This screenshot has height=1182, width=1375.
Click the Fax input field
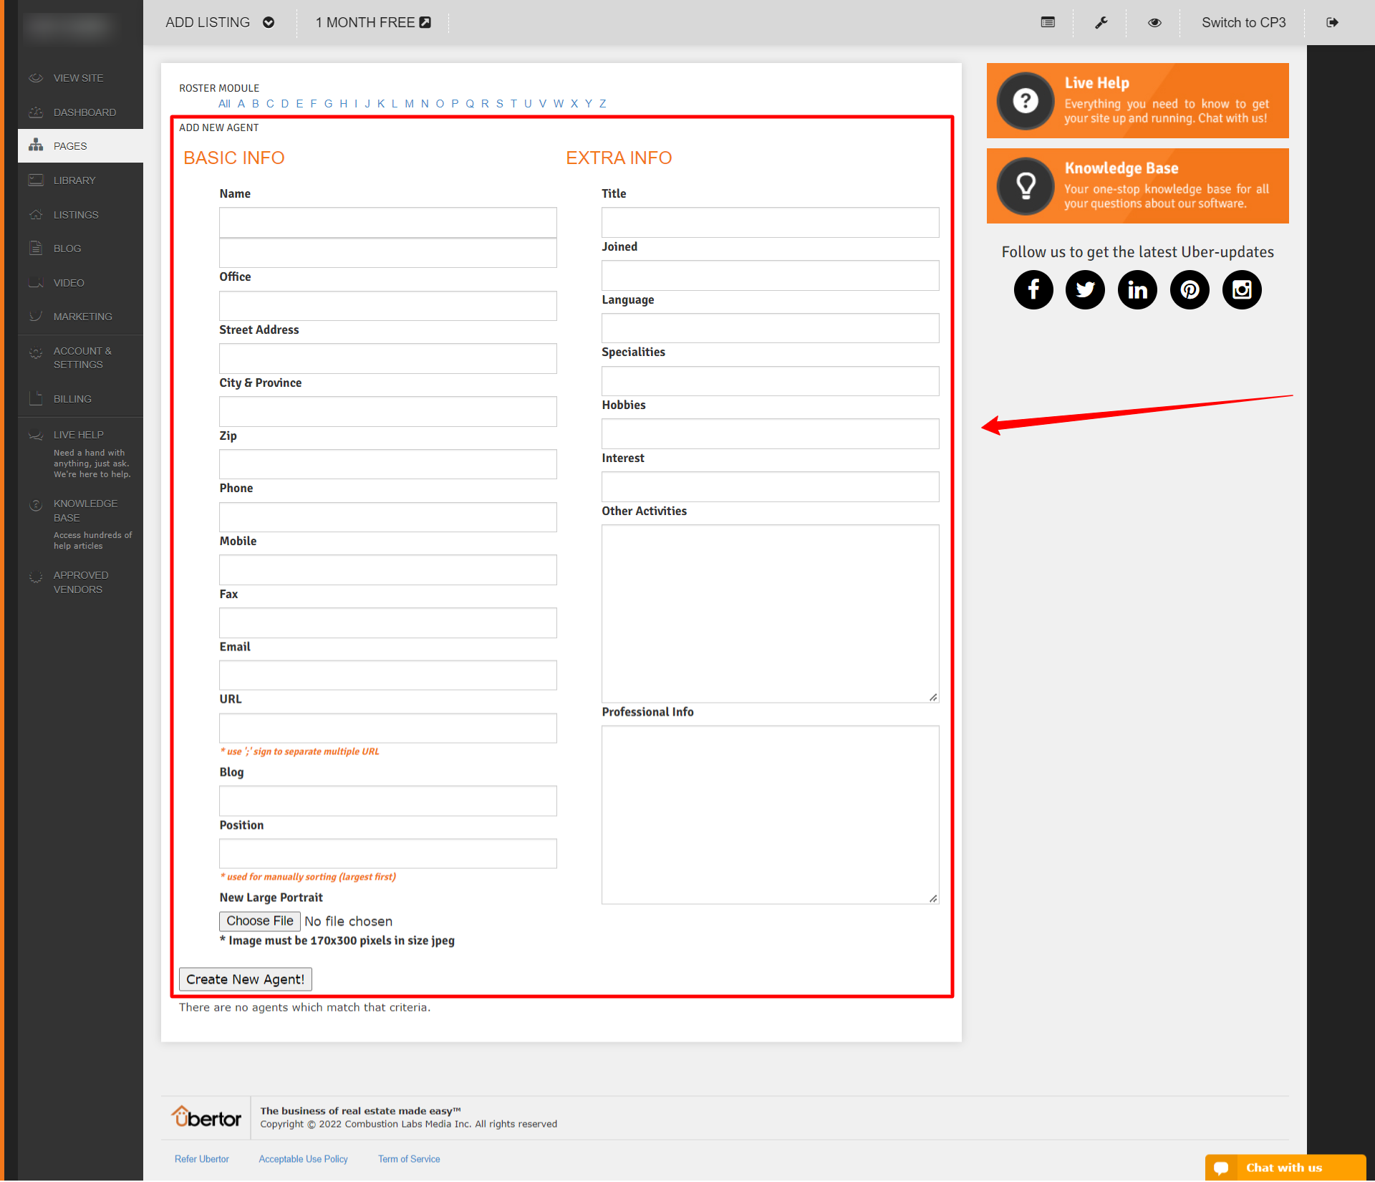388,623
